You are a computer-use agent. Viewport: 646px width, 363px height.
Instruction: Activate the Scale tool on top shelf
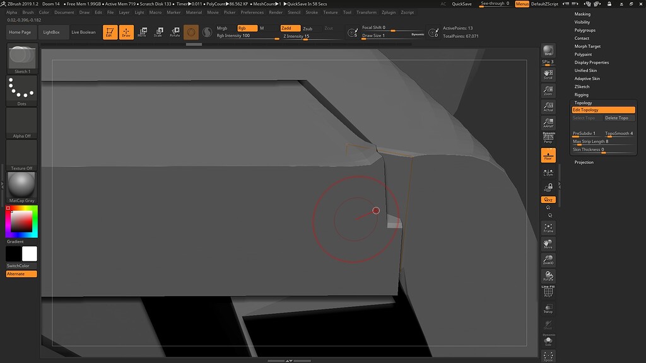tap(159, 32)
